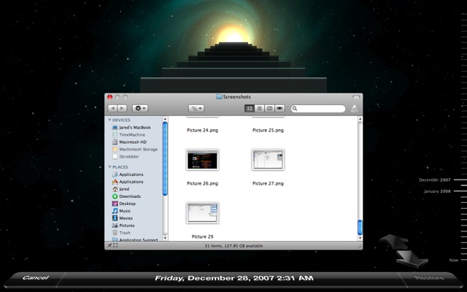Click the eject icon in toolbar

(x=354, y=109)
